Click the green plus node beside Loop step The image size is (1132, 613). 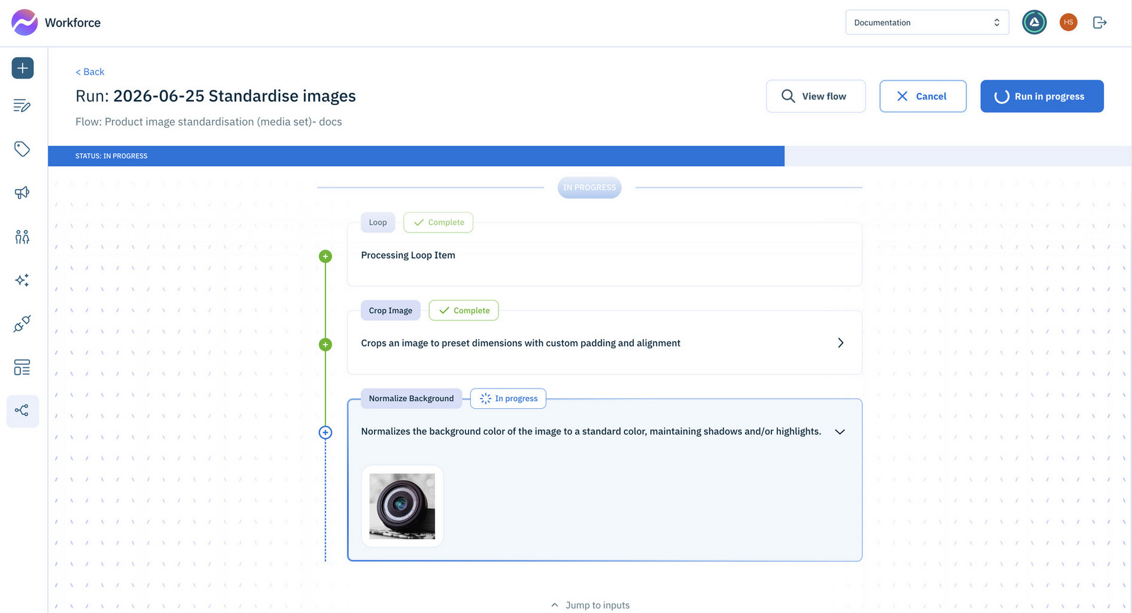coord(325,257)
